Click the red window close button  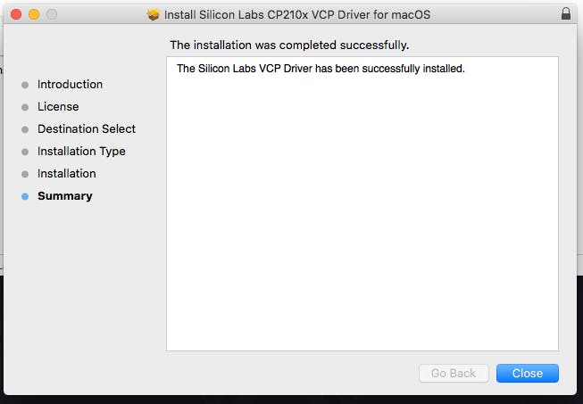click(18, 14)
